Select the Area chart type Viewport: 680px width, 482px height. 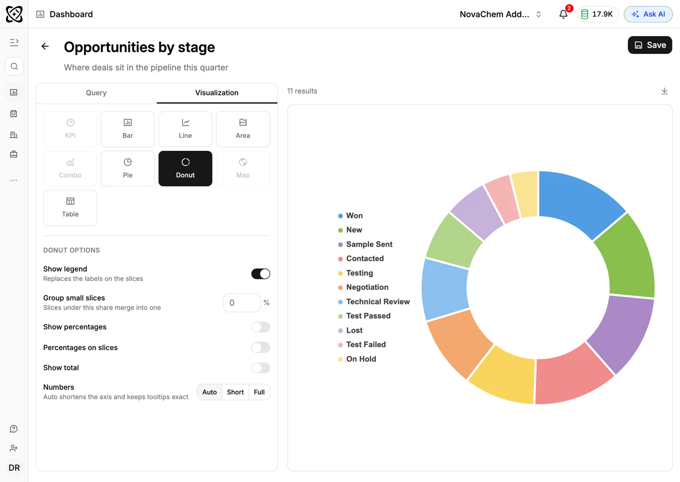pos(243,129)
